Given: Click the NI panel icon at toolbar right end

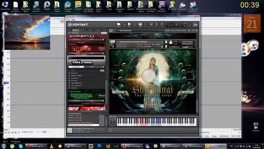Looking at the screenshot, I should coord(196,25).
